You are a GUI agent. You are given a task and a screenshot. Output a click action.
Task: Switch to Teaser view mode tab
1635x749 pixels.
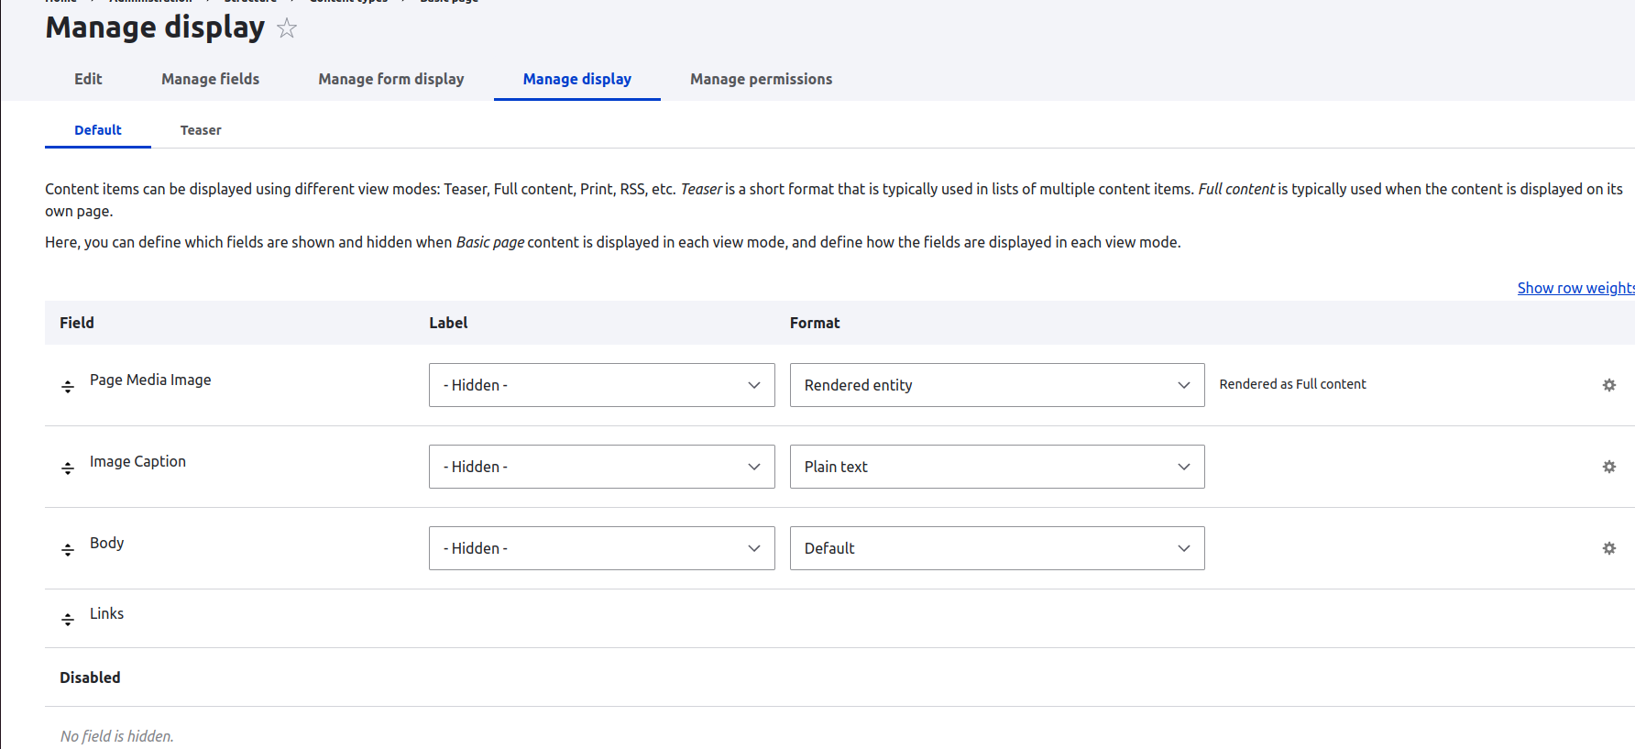coord(201,130)
